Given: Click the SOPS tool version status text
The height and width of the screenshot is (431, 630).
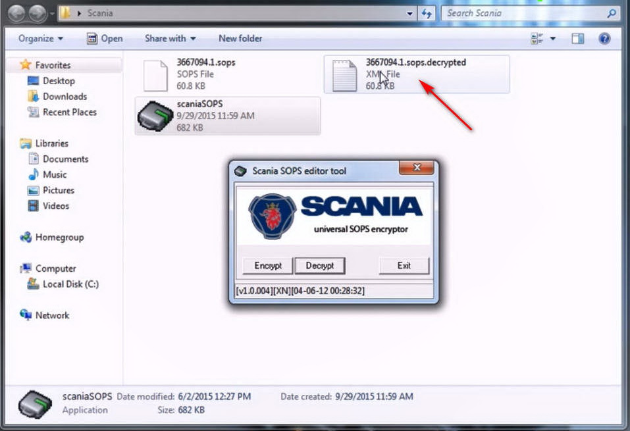Looking at the screenshot, I should (x=300, y=291).
